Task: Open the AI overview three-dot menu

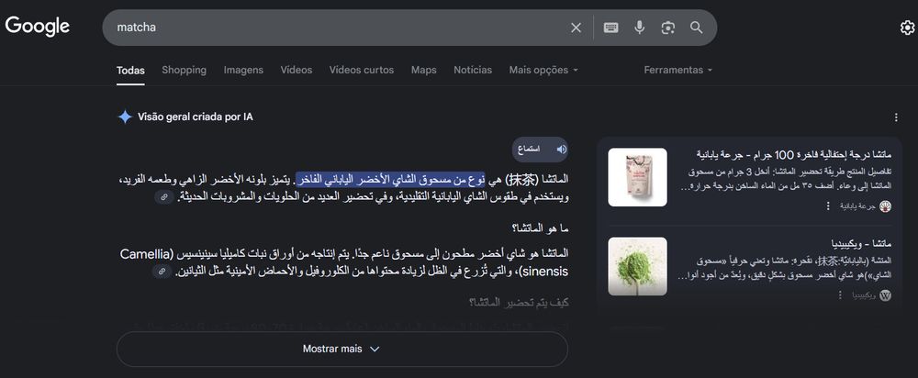Action: click(896, 117)
